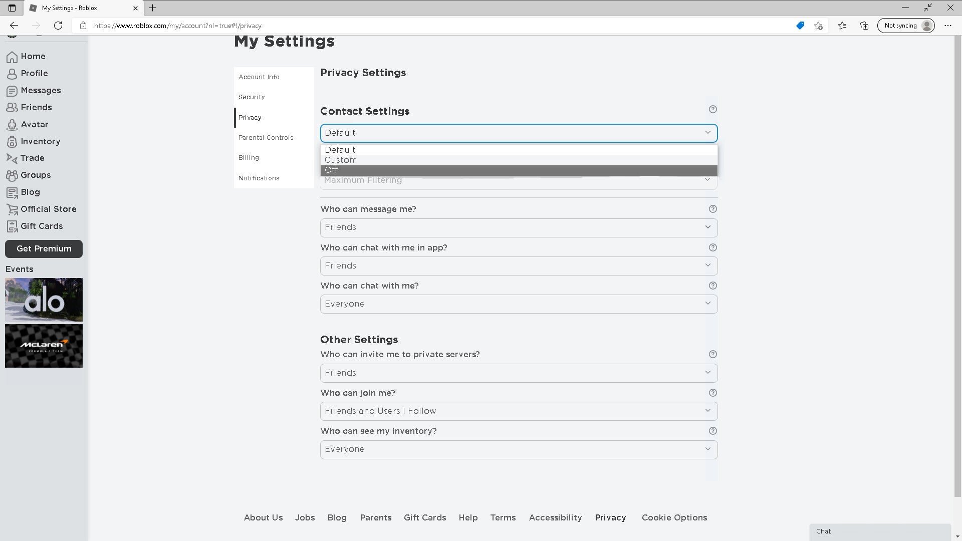Open the Terms footer link

pyautogui.click(x=503, y=518)
